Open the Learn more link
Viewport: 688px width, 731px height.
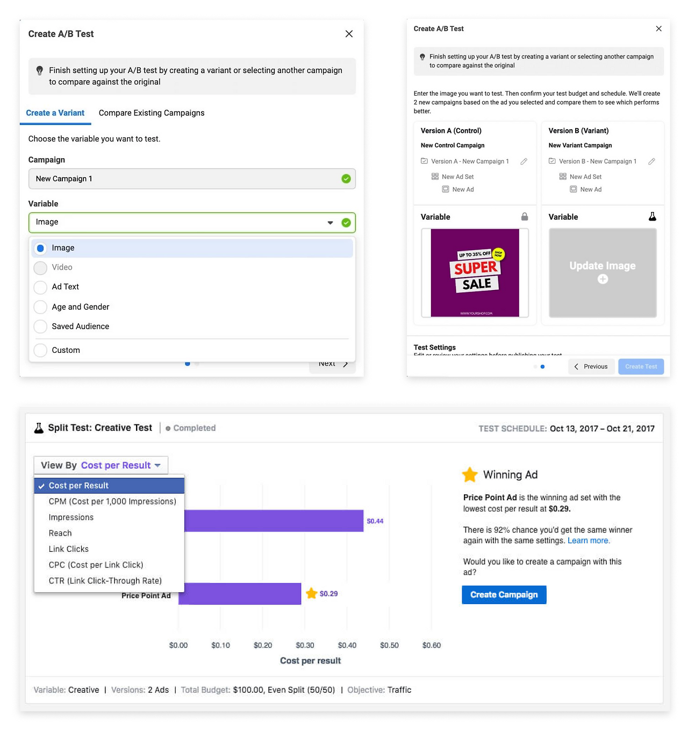[588, 541]
